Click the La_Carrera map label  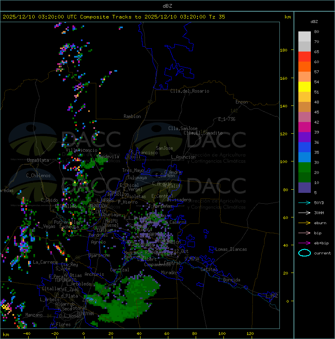(45, 262)
